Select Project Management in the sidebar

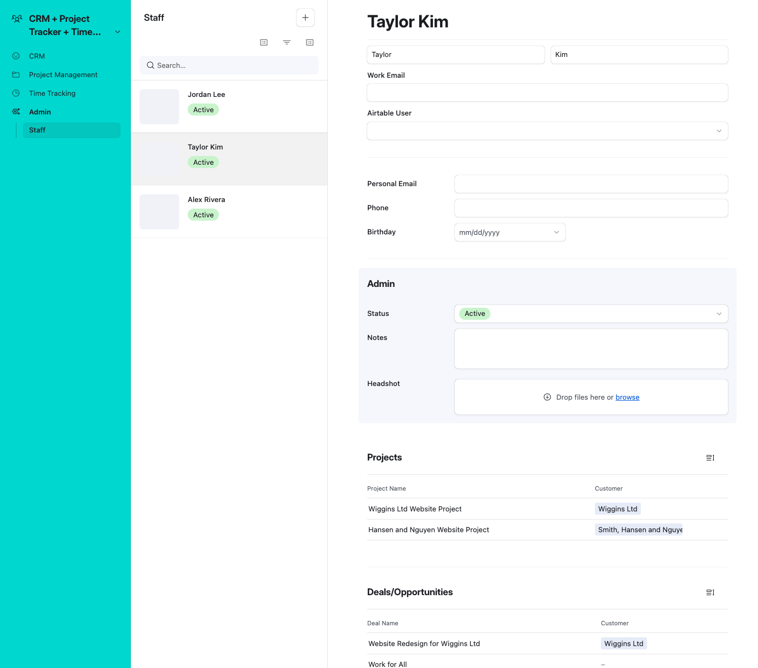63,74
